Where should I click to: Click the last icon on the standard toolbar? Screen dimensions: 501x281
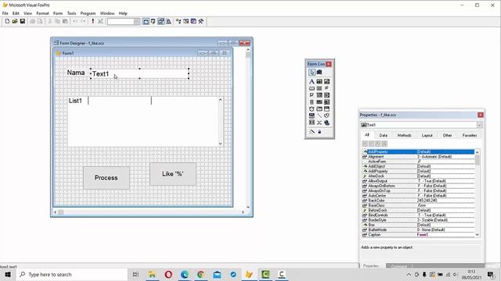point(201,21)
